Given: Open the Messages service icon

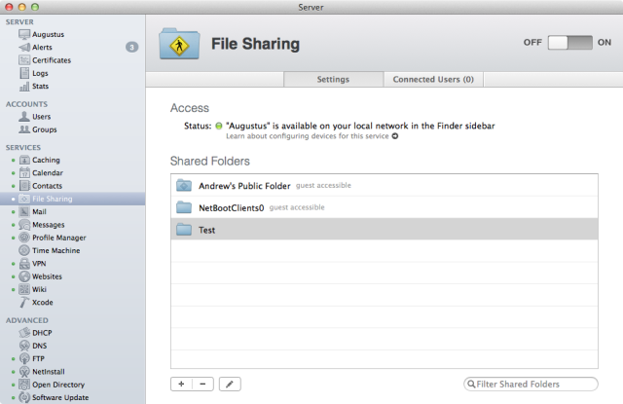Looking at the screenshot, I should pos(24,225).
